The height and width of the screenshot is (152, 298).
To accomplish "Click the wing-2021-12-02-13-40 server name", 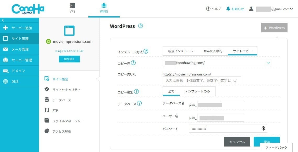I will [69, 51].
